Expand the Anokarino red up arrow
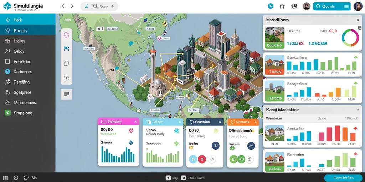The height and width of the screenshot is (182, 365). click(355, 128)
